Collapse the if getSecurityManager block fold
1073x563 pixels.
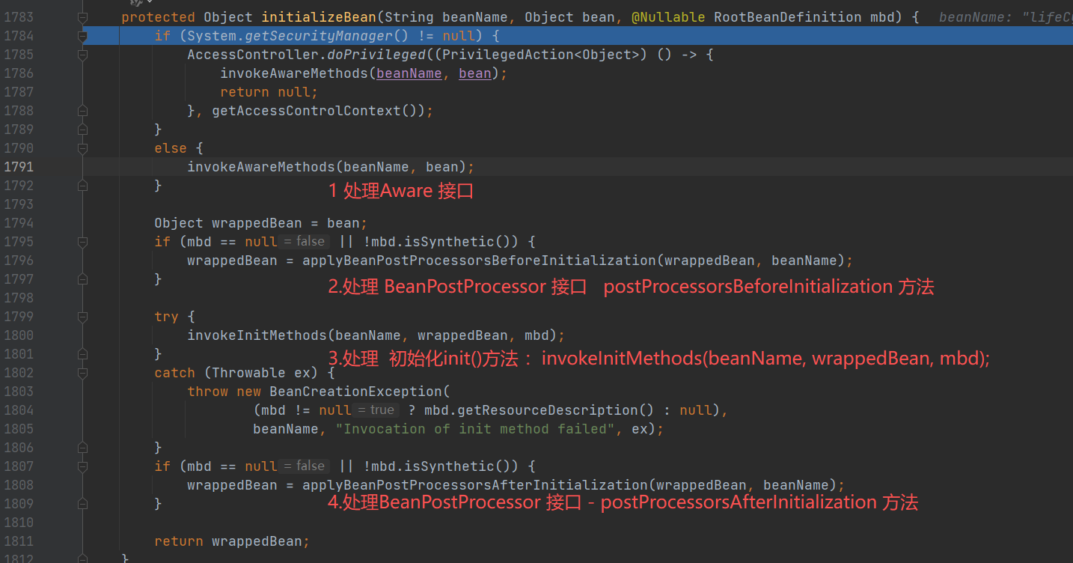click(x=82, y=36)
